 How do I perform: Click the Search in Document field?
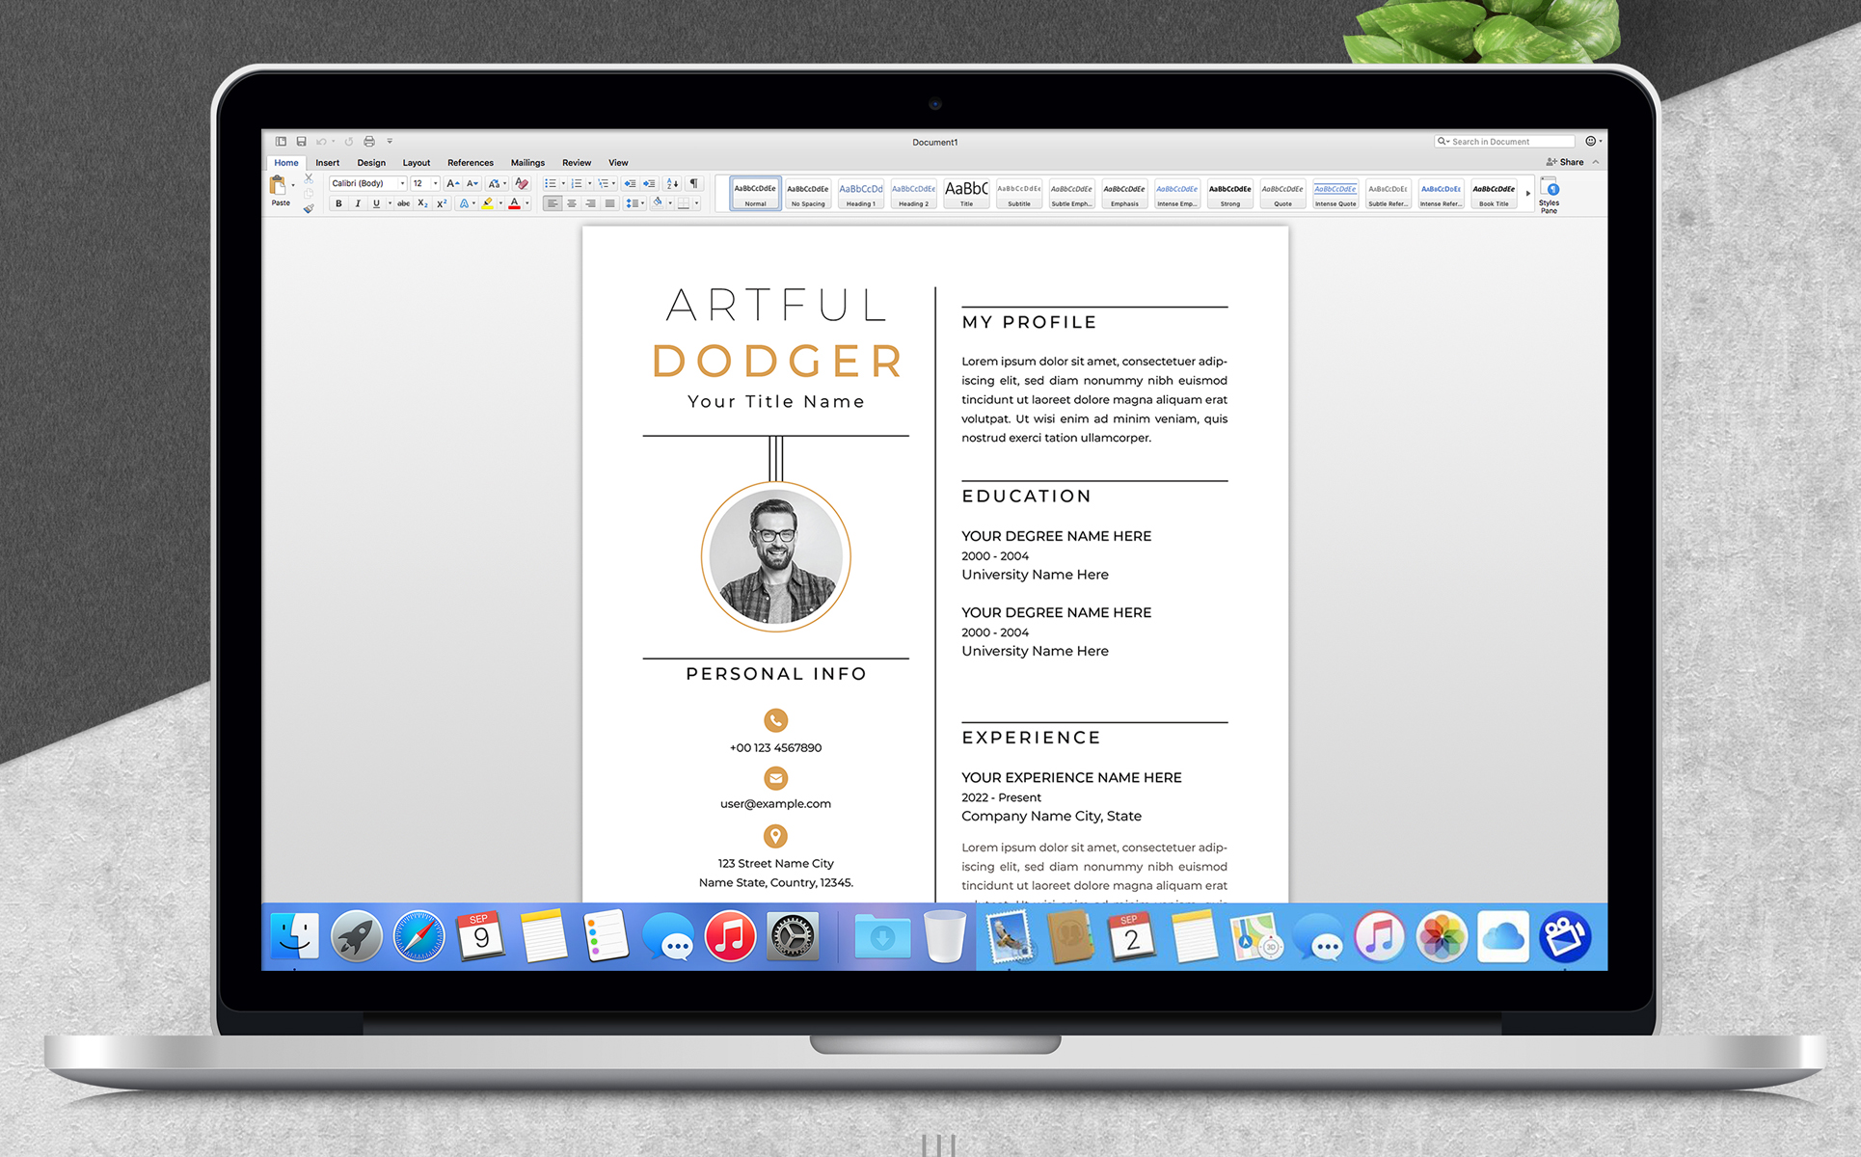click(x=1504, y=142)
